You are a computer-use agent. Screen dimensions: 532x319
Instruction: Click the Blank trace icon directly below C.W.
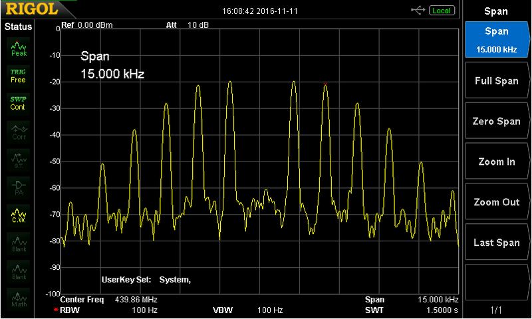19,243
